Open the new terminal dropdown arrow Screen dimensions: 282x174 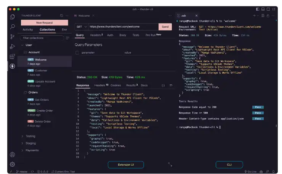[258, 16]
